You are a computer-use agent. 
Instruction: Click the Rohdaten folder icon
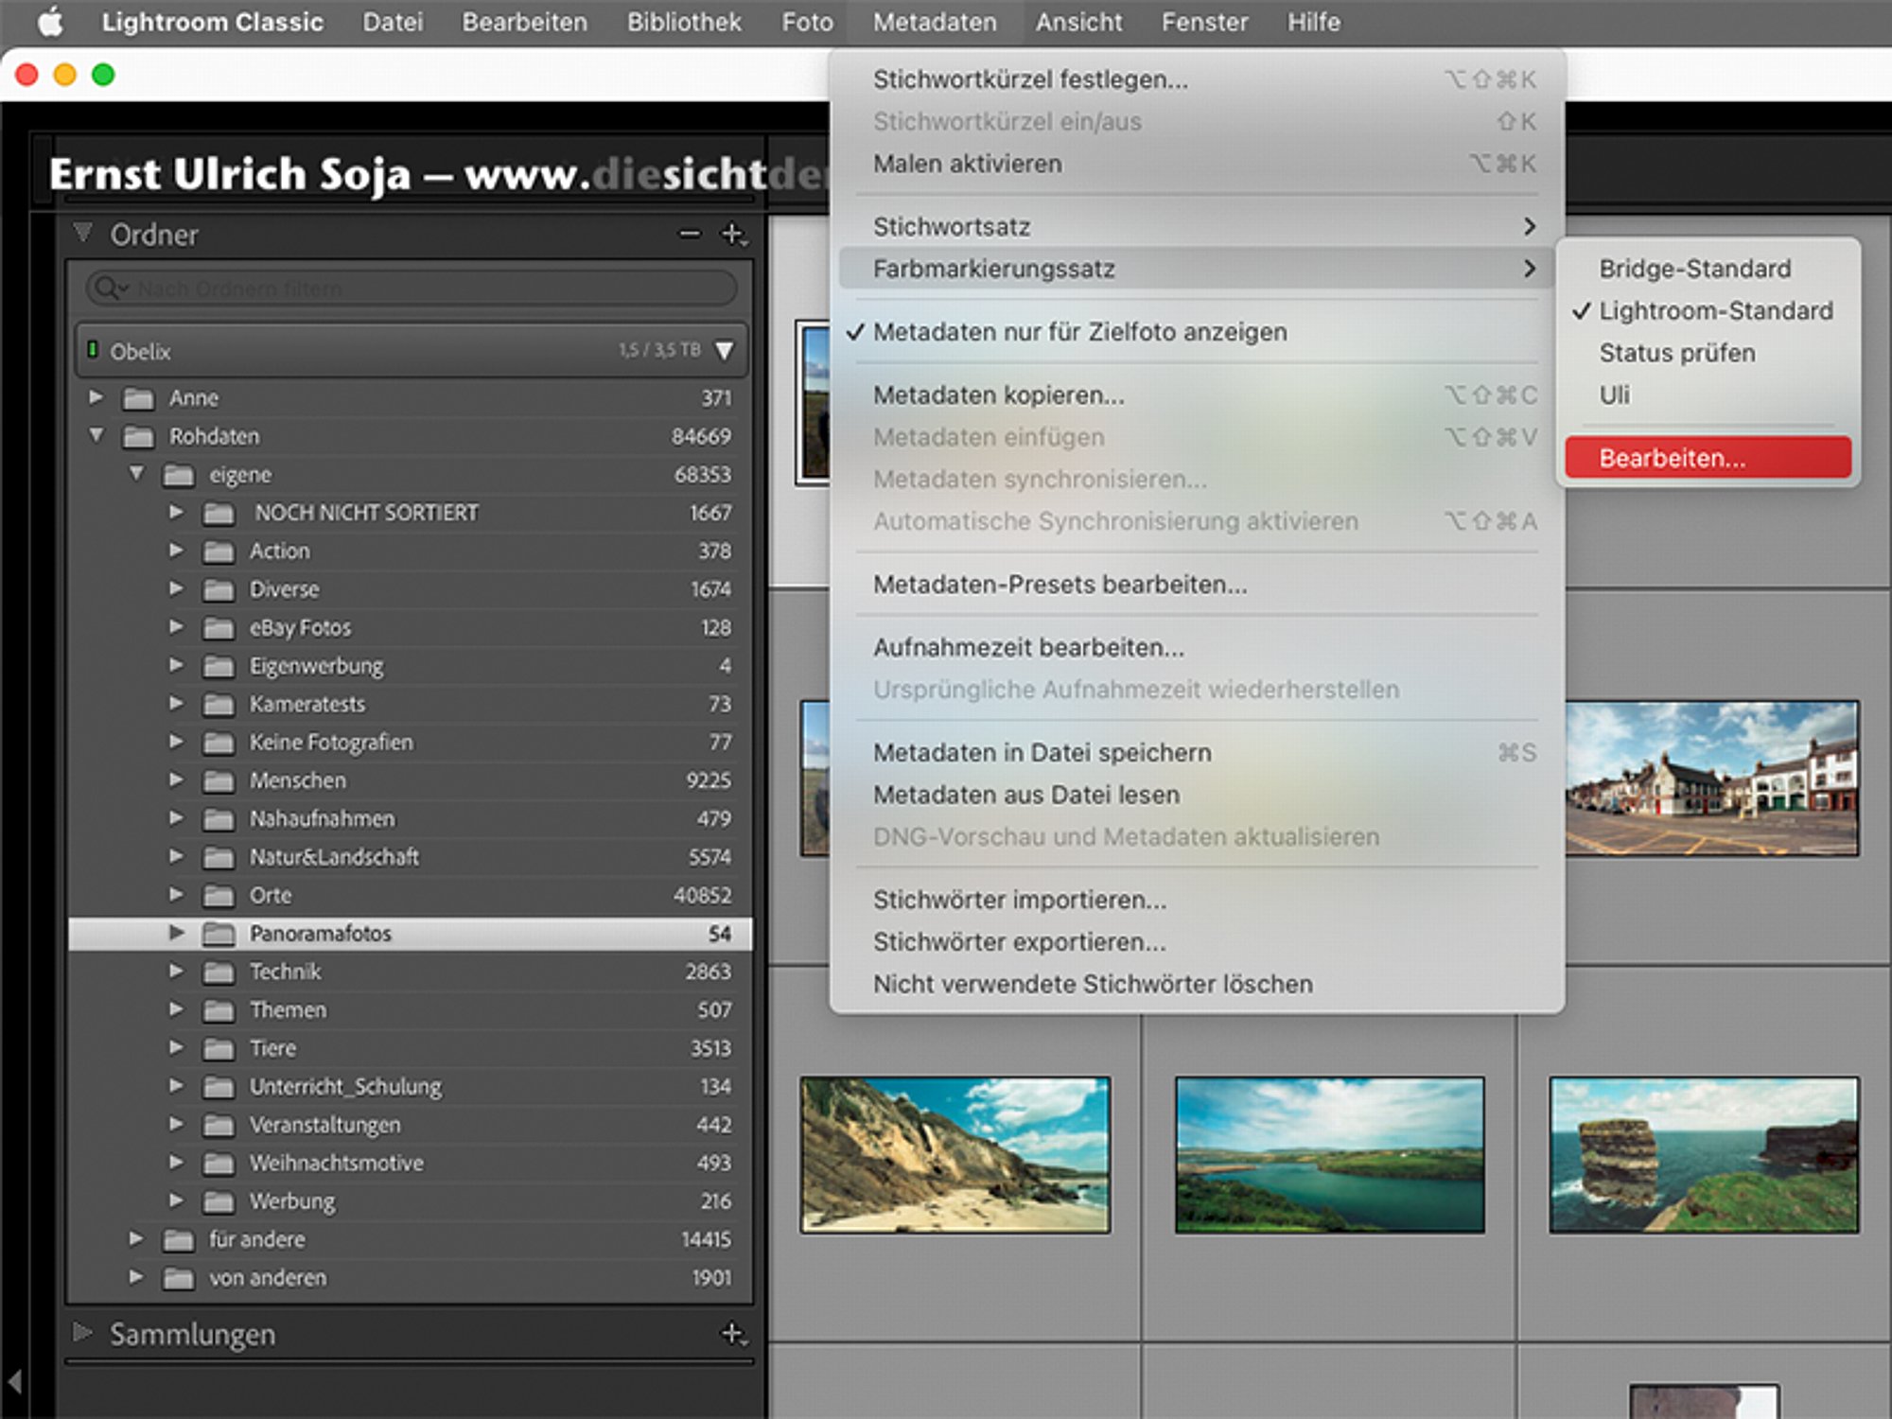tap(138, 436)
